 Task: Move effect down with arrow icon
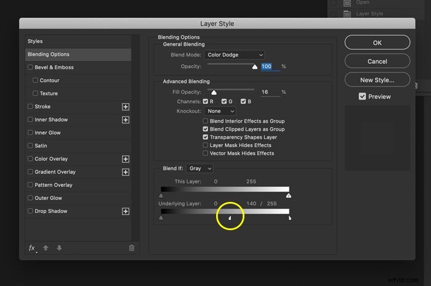point(59,248)
